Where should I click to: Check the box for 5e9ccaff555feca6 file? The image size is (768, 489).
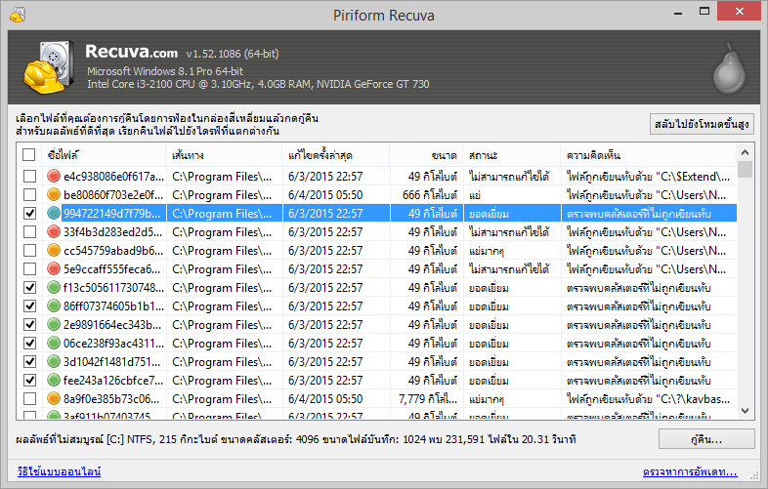[x=30, y=269]
